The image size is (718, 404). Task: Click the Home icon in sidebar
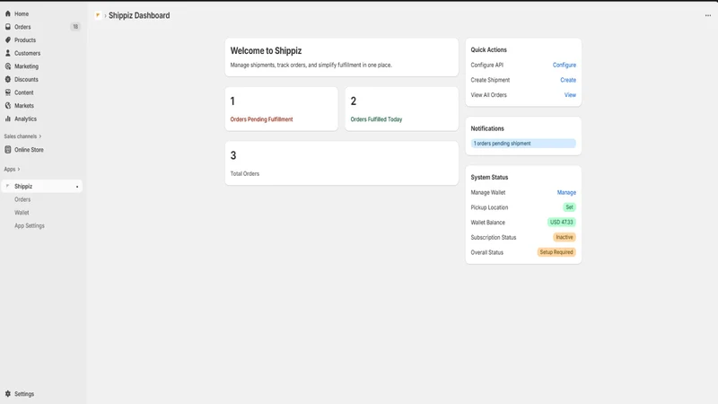8,13
